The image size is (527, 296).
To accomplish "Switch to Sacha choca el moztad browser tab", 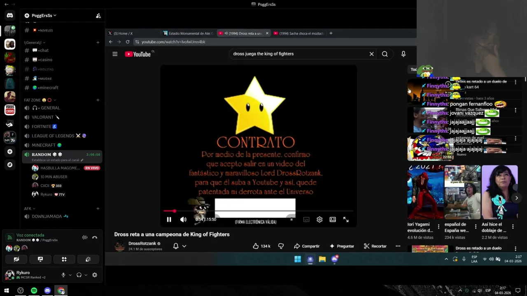I will (299, 33).
